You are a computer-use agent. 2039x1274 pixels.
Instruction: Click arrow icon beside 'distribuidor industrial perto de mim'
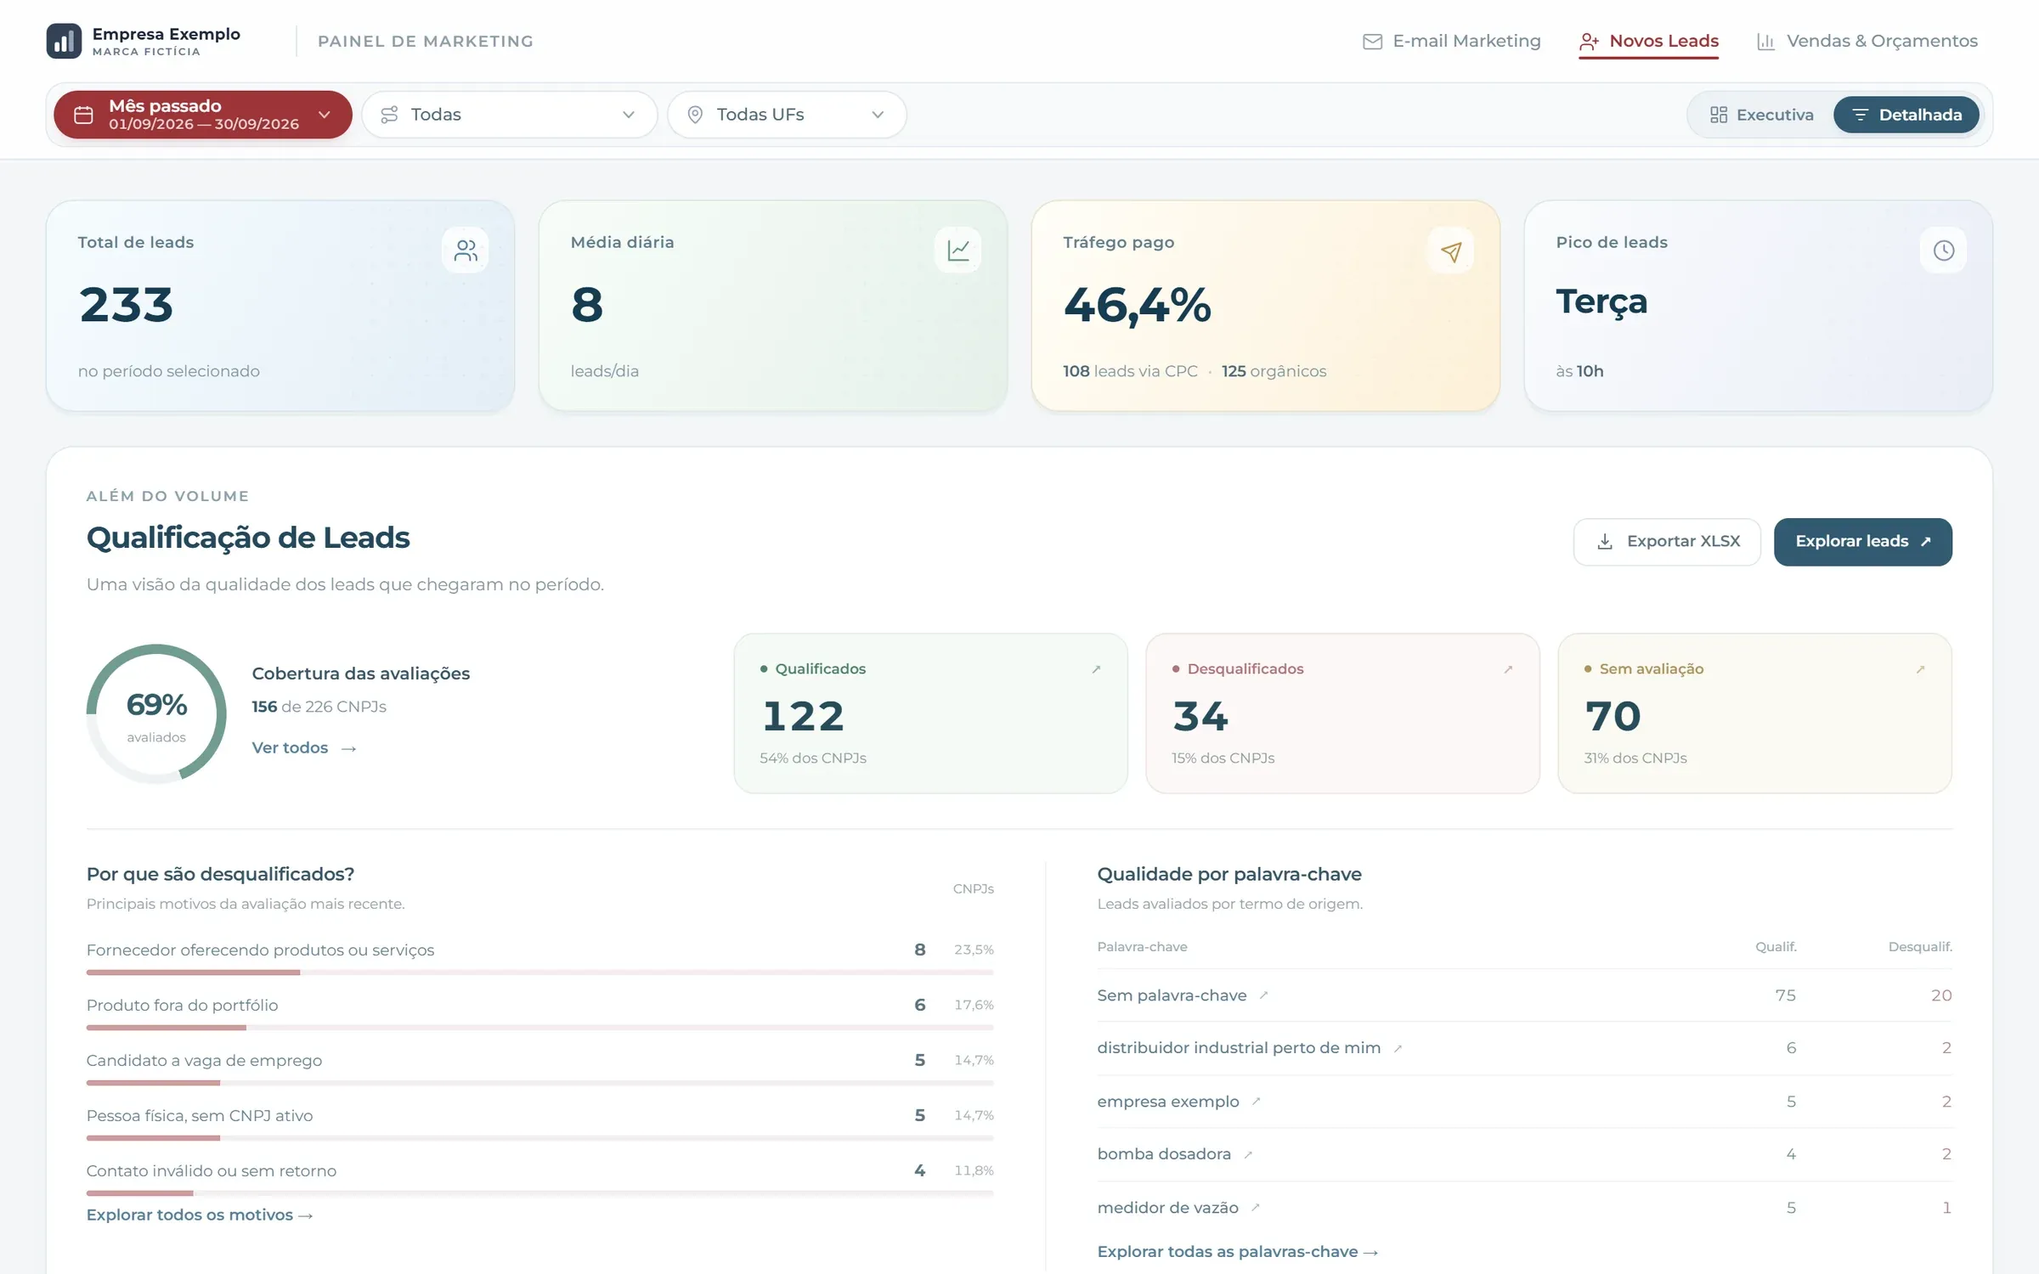coord(1398,1048)
